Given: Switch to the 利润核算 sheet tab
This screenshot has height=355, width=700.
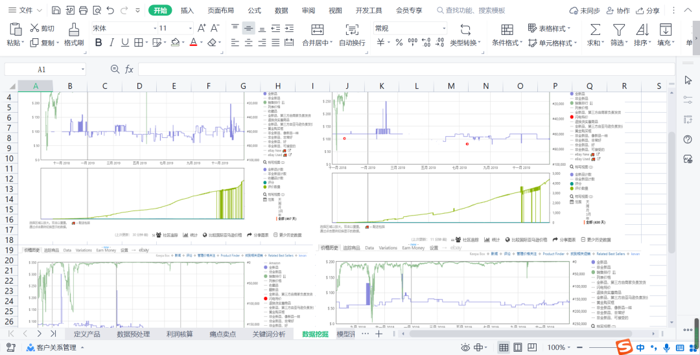Looking at the screenshot, I should (x=180, y=334).
